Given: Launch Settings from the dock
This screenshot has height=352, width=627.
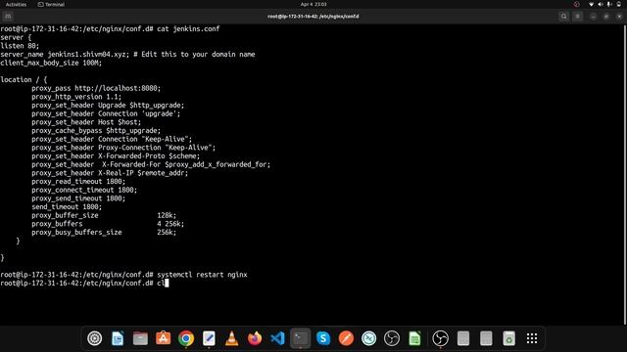Looking at the screenshot, I should [95, 338].
